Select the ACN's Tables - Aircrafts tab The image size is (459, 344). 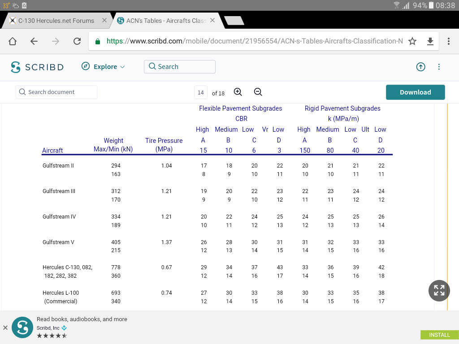click(x=166, y=21)
